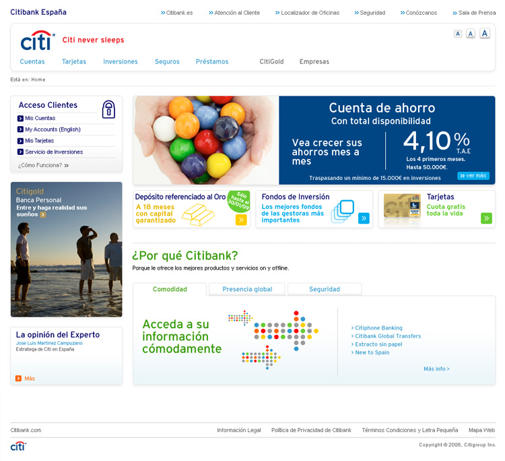The width and height of the screenshot is (505, 461).
Task: Click the gold bars illustration
Action: click(x=198, y=215)
